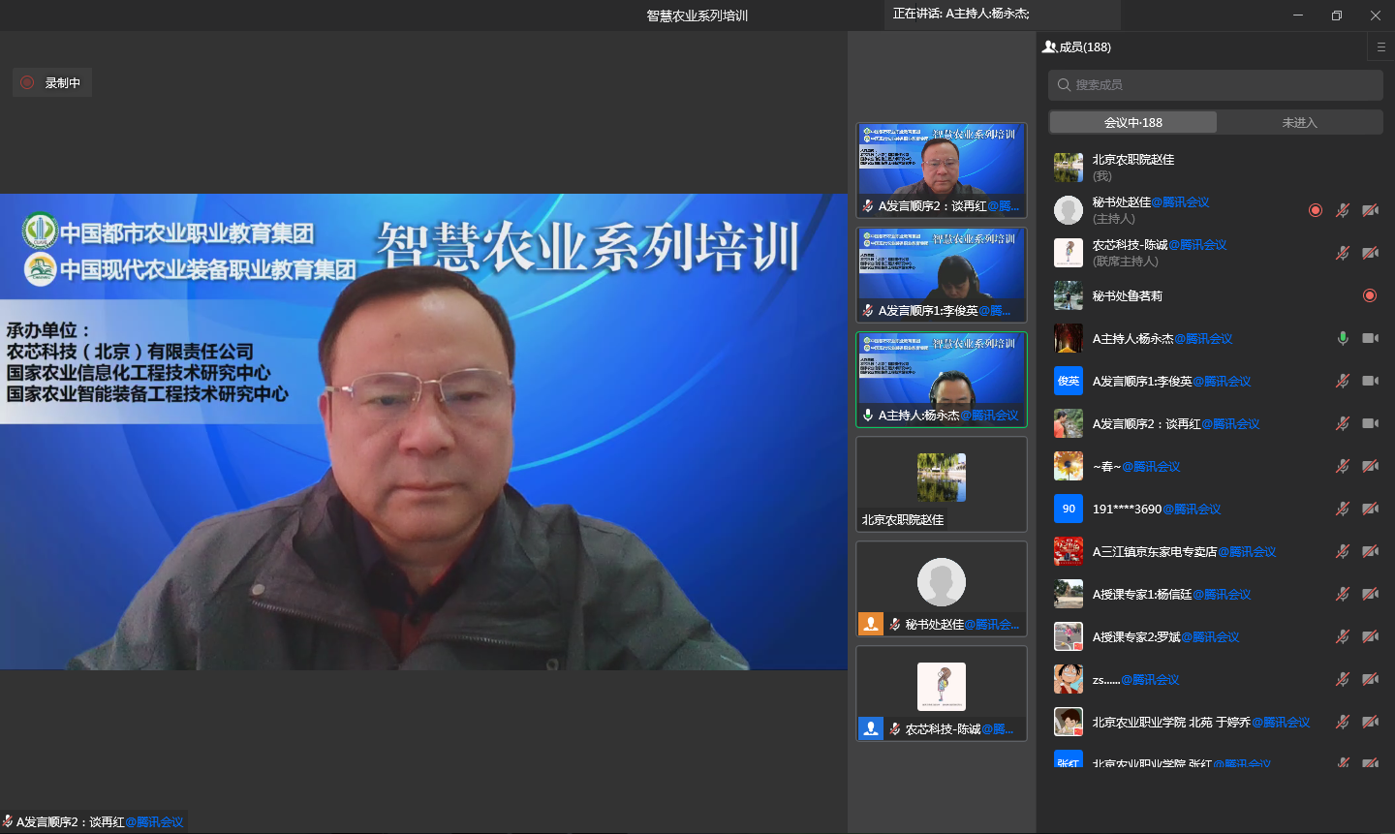Click the green microphone icon for A主持人:杨永杰

(x=1343, y=338)
